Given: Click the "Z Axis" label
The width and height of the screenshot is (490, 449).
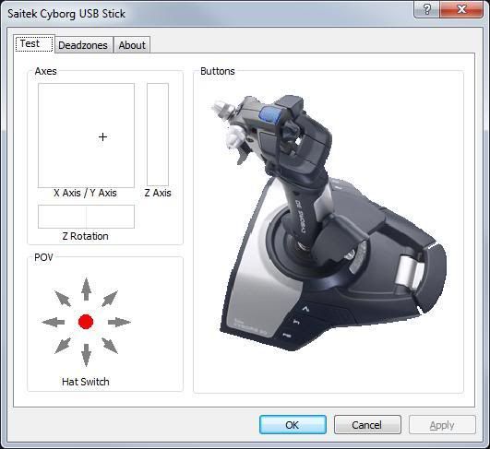Looking at the screenshot, I should point(158,193).
